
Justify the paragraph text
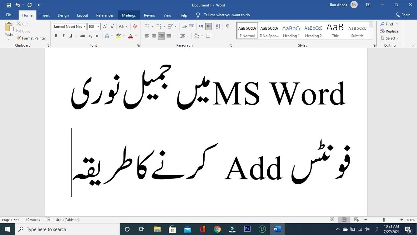(169, 36)
